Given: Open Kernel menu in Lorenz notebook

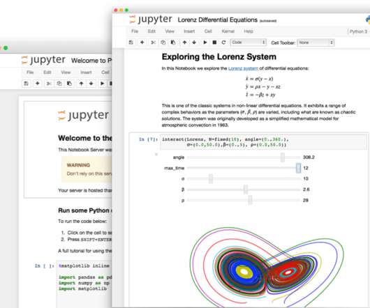Looking at the screenshot, I should point(228,31).
